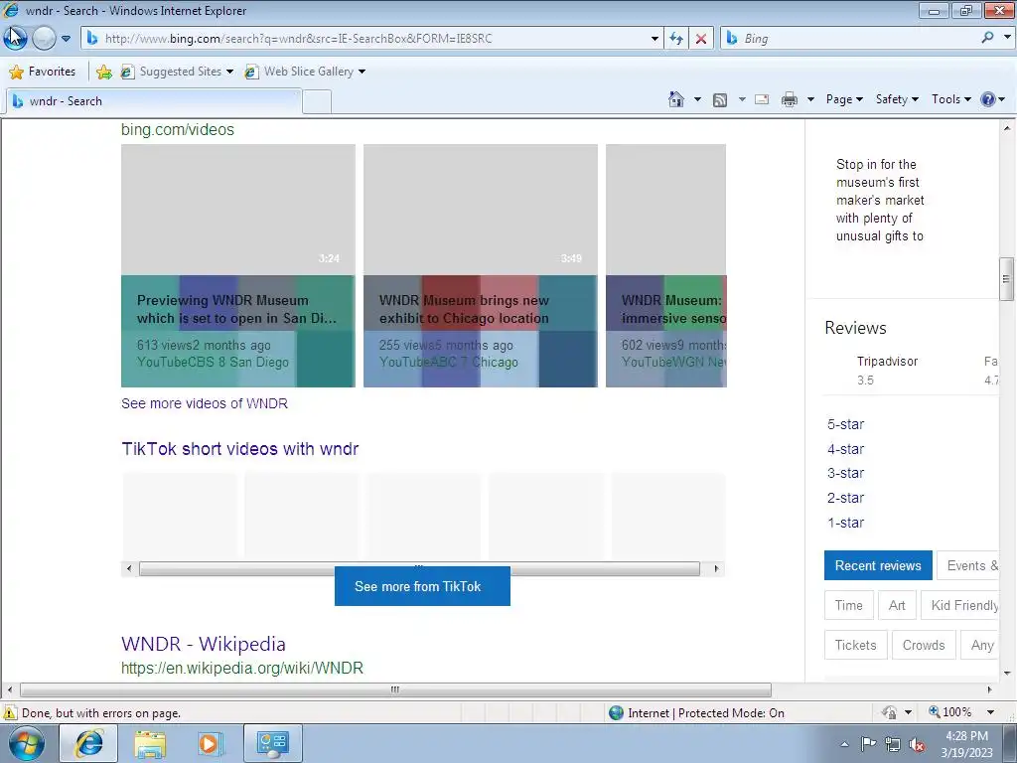
Task: Click the 5-star rating row
Action: tap(846, 424)
